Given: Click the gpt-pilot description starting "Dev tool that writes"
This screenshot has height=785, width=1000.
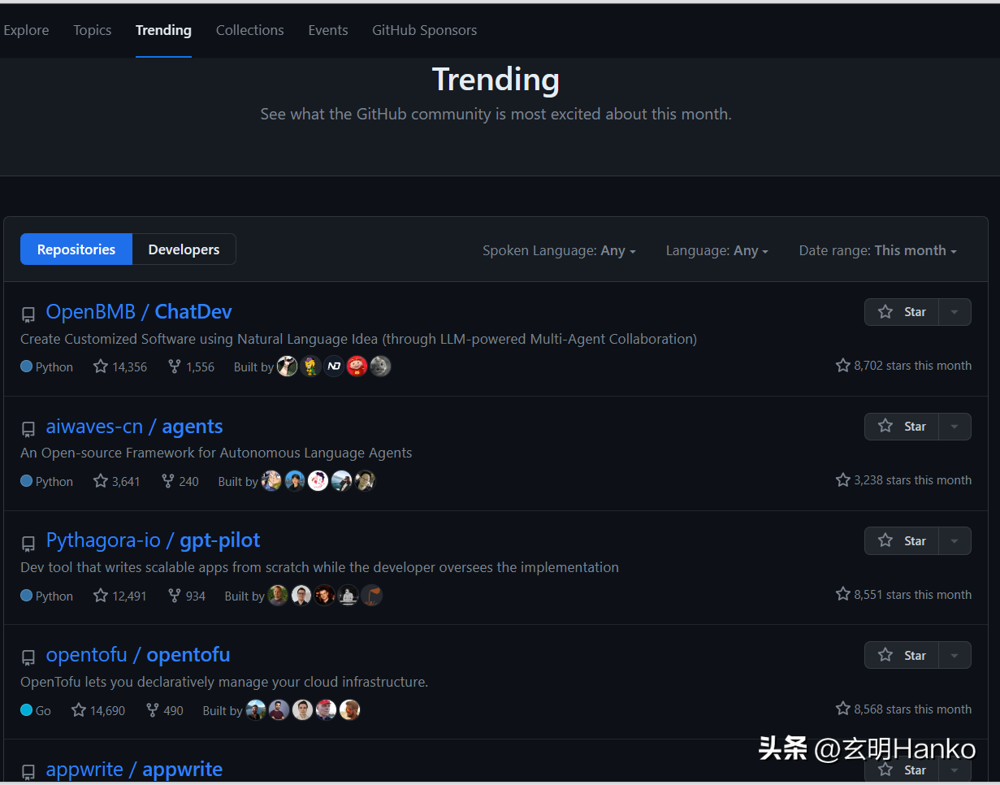Looking at the screenshot, I should 319,567.
